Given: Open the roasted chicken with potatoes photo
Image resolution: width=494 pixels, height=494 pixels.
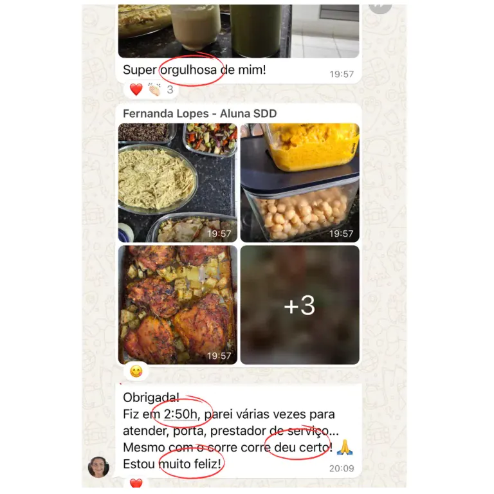Looking at the screenshot, I should click(178, 305).
